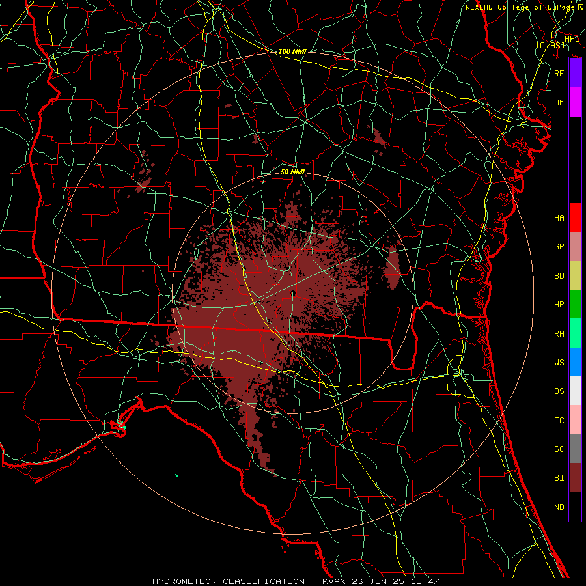Click the RA legend label

click(559, 333)
